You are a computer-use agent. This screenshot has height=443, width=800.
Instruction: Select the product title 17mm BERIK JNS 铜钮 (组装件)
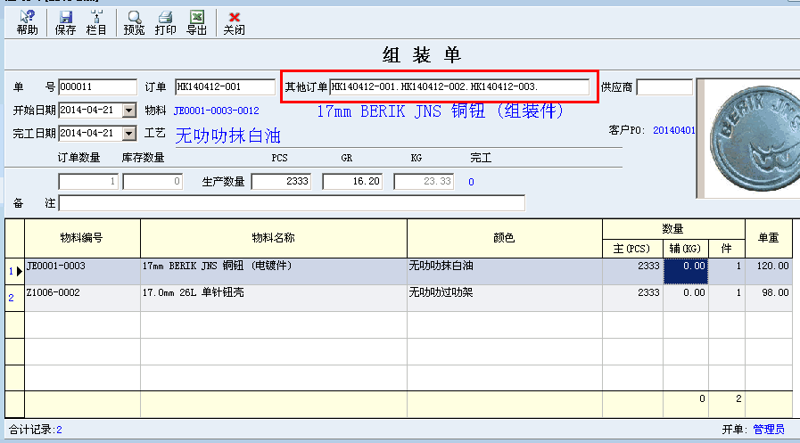click(x=441, y=111)
